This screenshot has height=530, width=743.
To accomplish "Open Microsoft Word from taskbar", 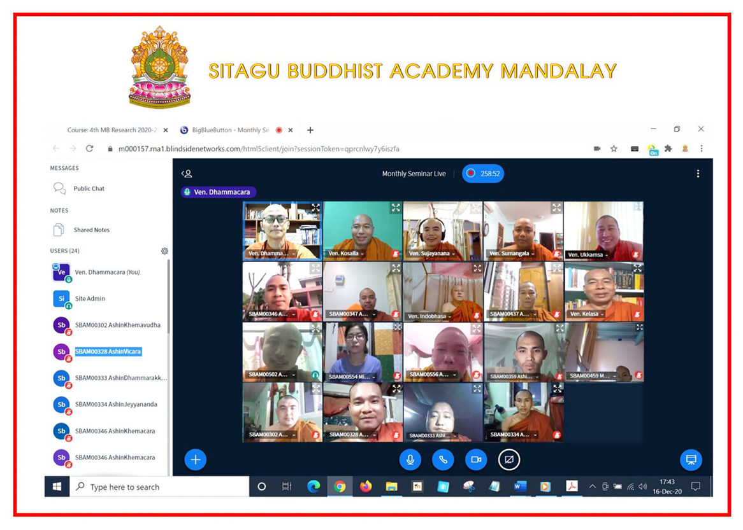I will 520,487.
